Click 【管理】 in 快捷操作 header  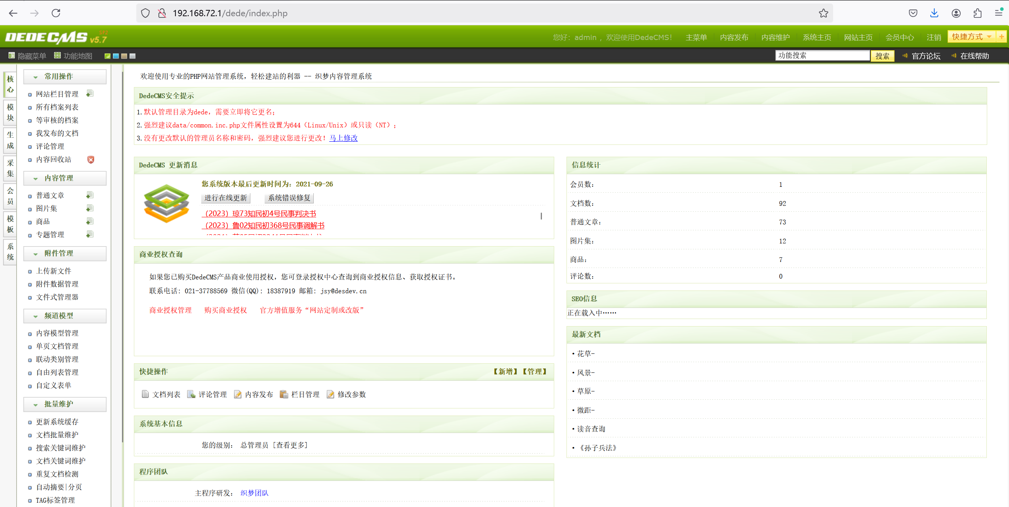point(534,371)
